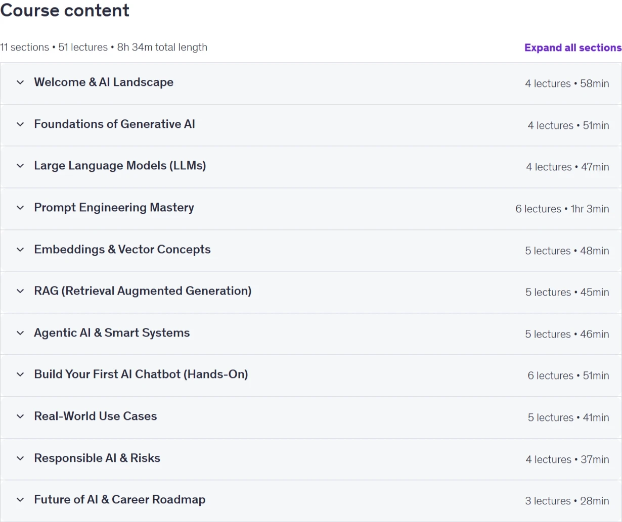This screenshot has width=622, height=522.
Task: Expand chevron beside Large Language Models (LLMs)
Action: click(x=20, y=166)
